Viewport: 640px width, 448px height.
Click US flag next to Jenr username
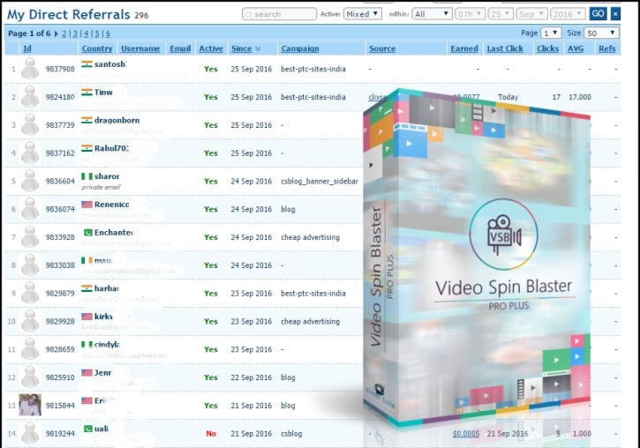pyautogui.click(x=87, y=372)
